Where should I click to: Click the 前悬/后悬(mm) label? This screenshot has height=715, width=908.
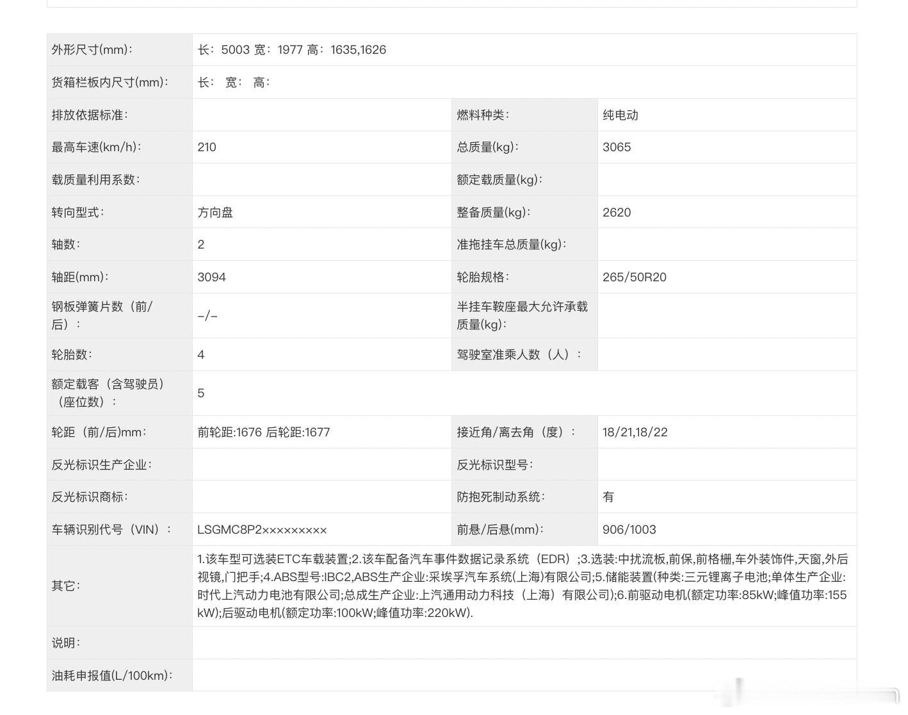[x=500, y=530]
